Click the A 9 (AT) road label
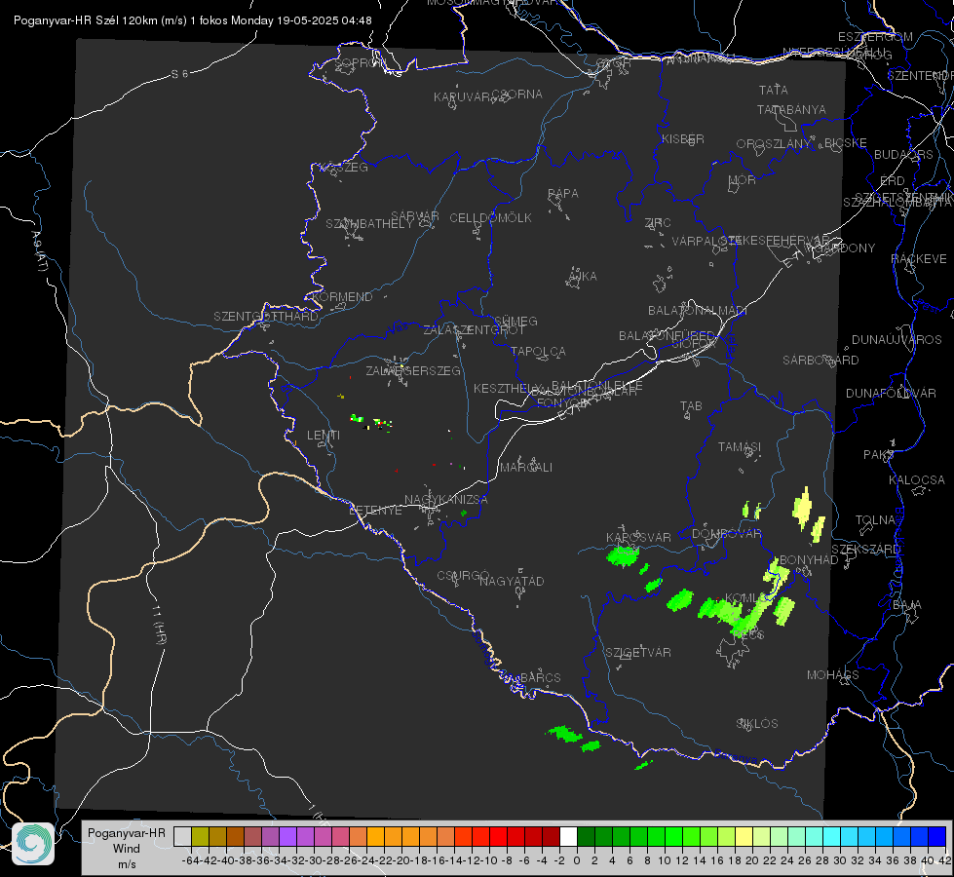954x877 pixels. click(39, 251)
